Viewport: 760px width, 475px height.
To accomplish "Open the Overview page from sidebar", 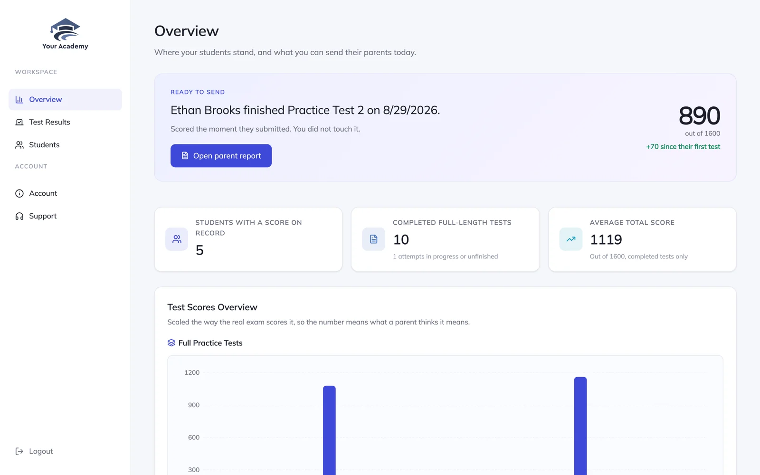I will 65,100.
